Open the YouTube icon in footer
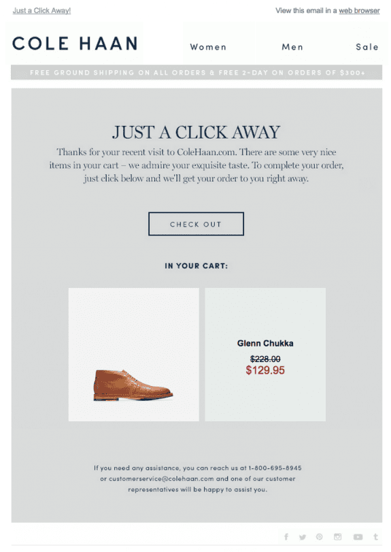The image size is (391, 552). (358, 537)
